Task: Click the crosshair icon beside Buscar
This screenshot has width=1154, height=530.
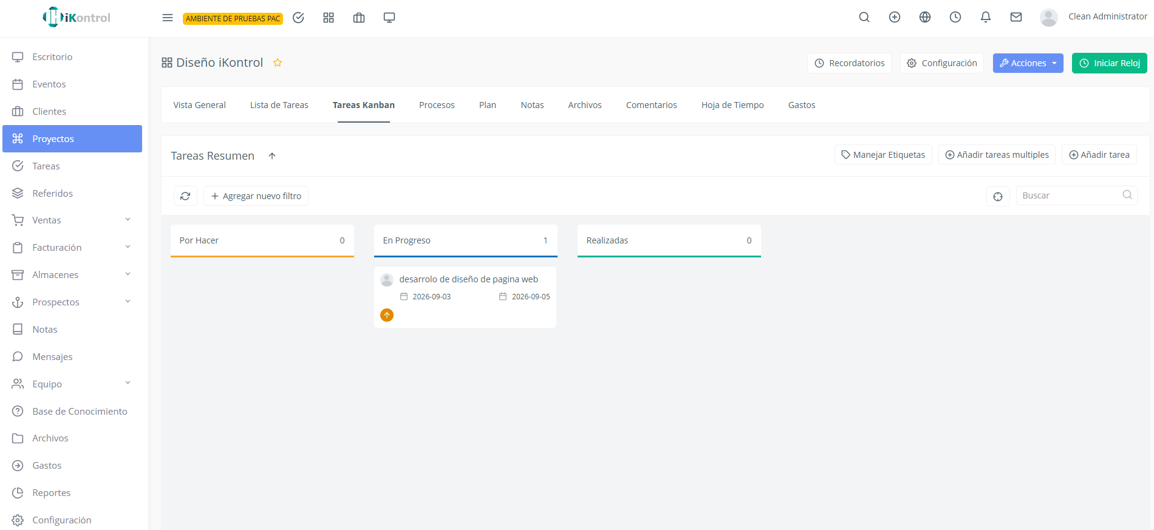Action: [x=998, y=196]
